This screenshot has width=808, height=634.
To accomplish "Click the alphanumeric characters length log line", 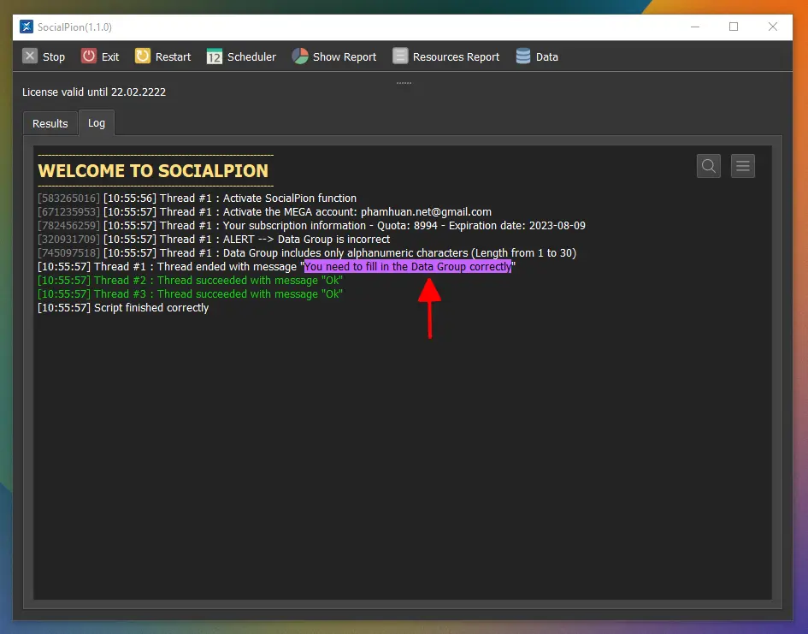I will pyautogui.click(x=307, y=252).
